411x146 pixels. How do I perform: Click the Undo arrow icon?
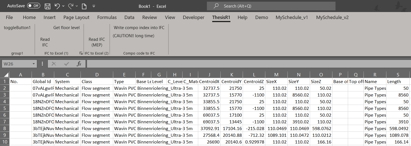[x=57, y=6]
